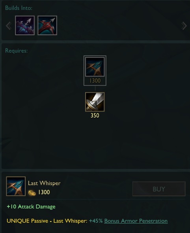190x233 pixels.
Task: Click the large Last Whisper icon beside BUY
Action: (16, 186)
